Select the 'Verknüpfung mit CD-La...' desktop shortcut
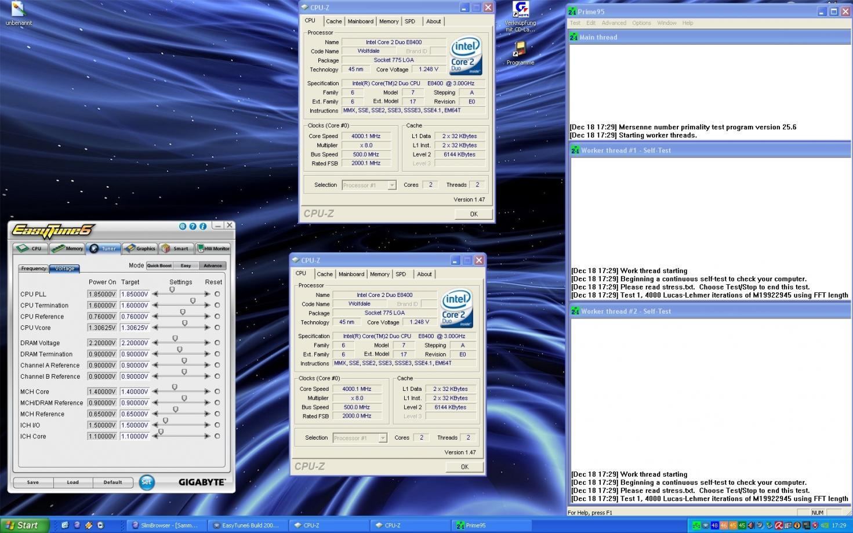The width and height of the screenshot is (853, 533). (x=521, y=16)
